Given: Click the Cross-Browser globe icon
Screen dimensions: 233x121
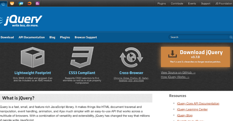Looking at the screenshot, I should coord(131,57).
